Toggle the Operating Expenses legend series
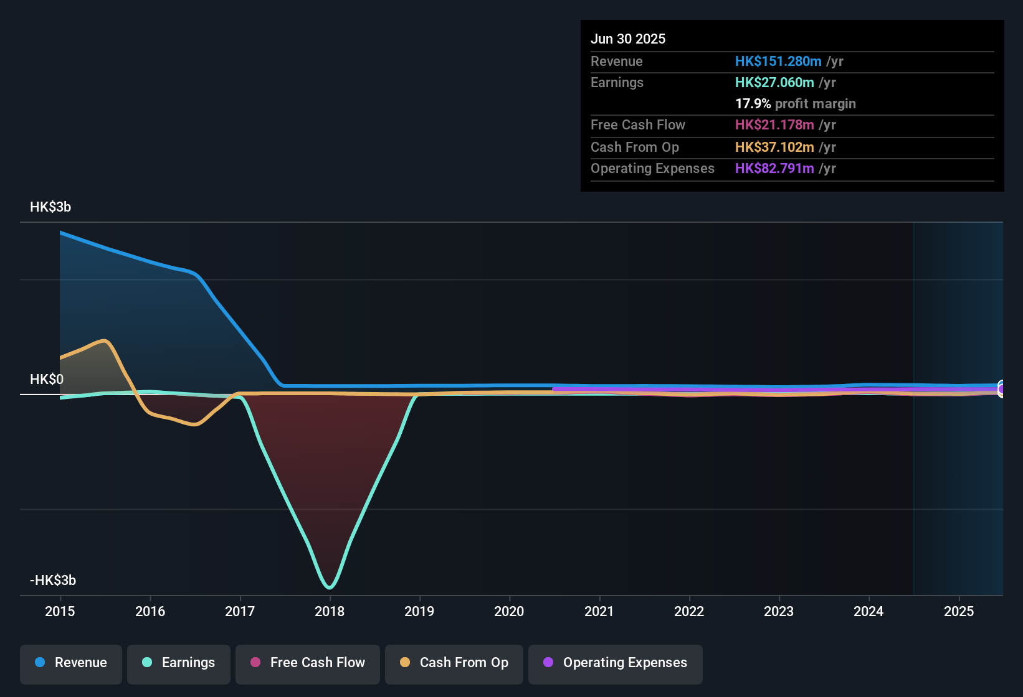This screenshot has height=697, width=1023. click(616, 663)
